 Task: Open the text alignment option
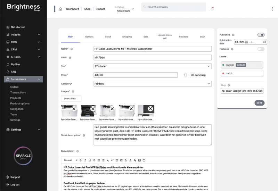click(126, 160)
